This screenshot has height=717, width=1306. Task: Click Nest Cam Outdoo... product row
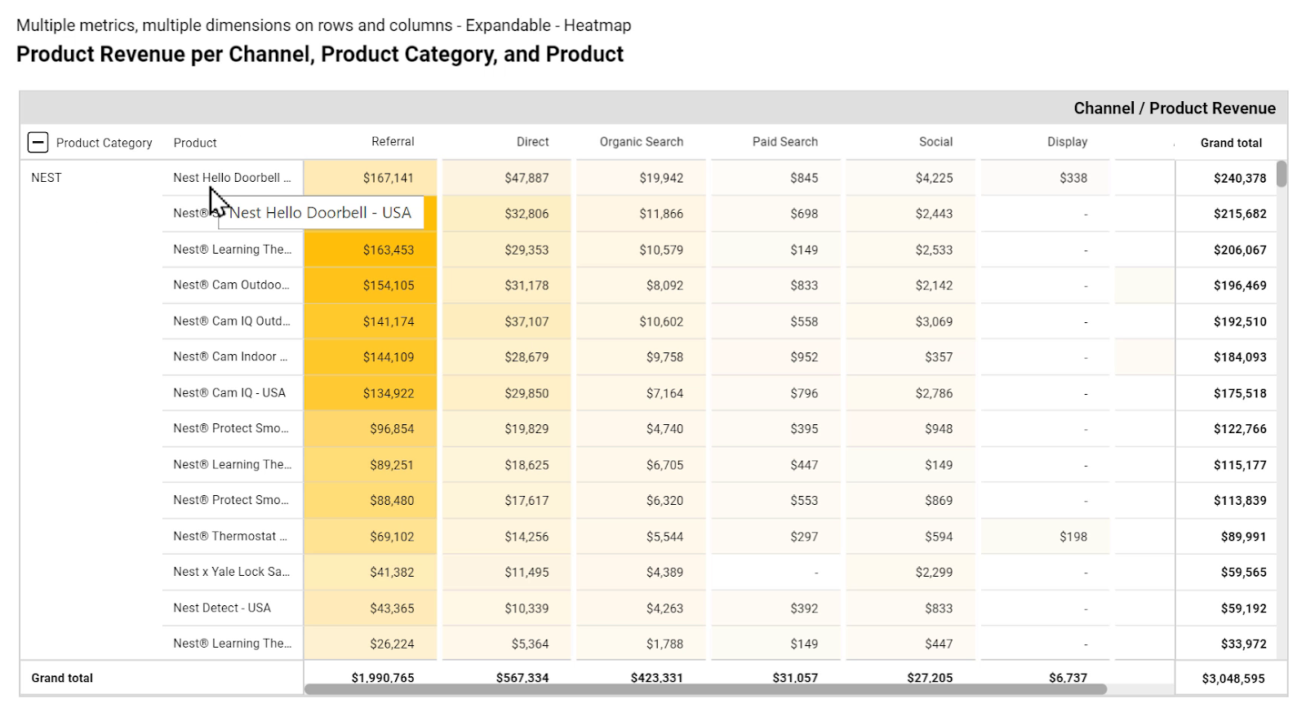coord(232,285)
